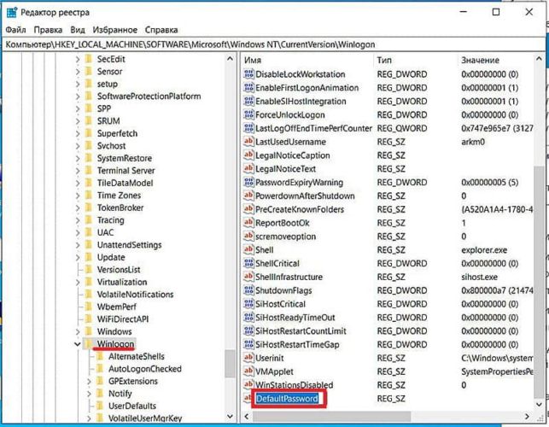Click the Registry Editor app icon in title bar

12,12
